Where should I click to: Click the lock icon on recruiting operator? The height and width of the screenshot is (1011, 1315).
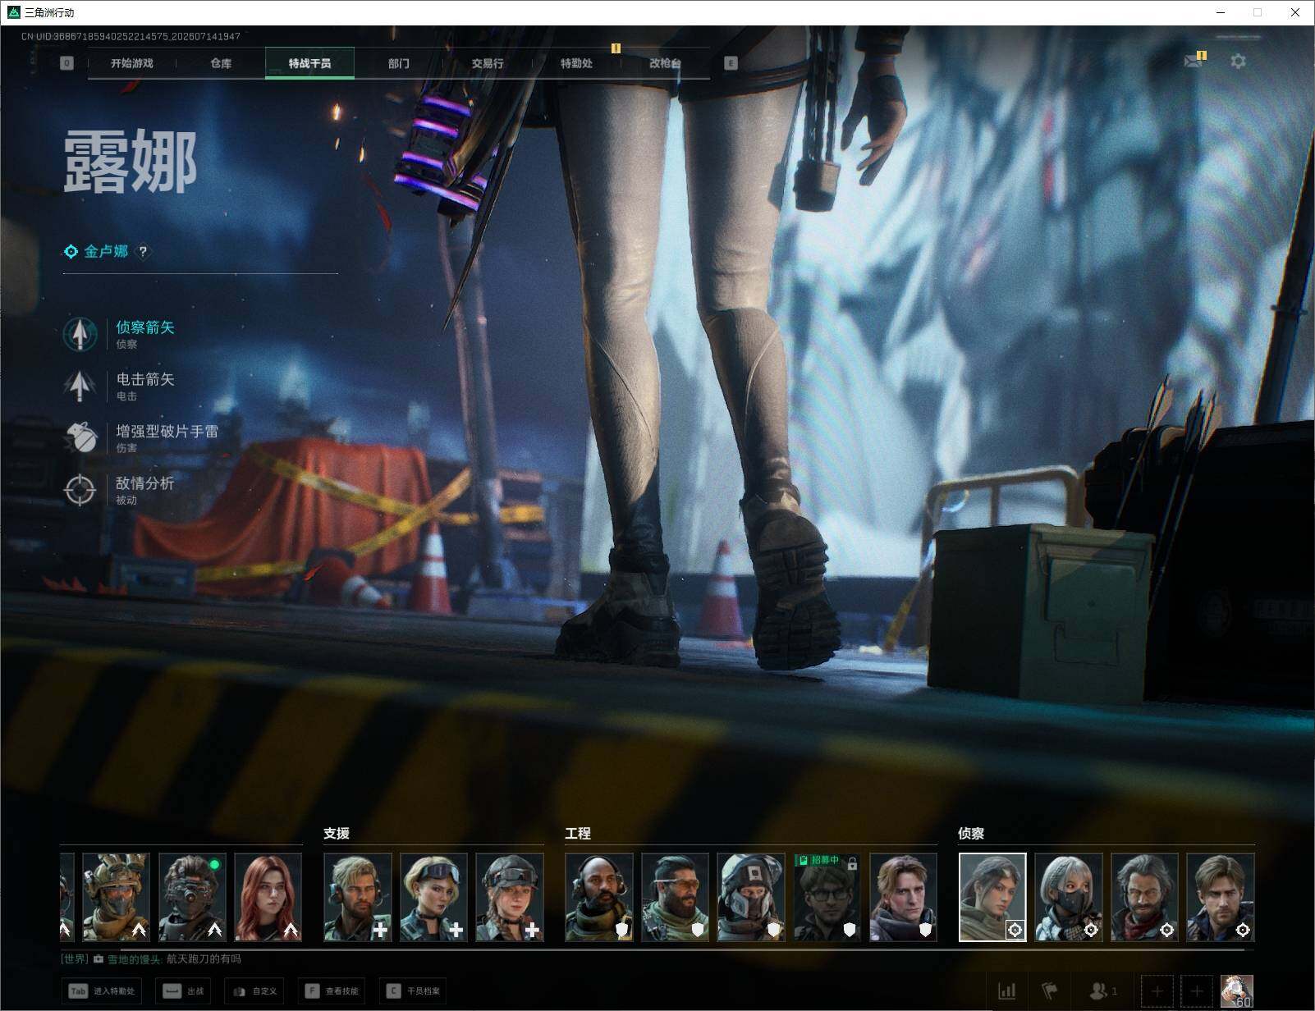click(x=852, y=863)
